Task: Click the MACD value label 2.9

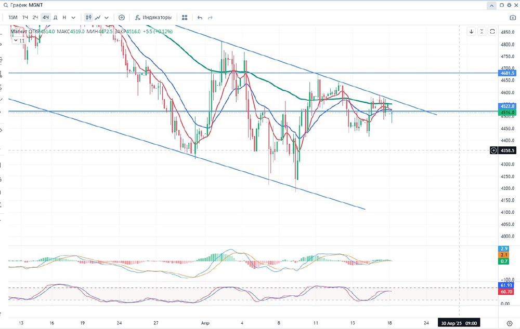Action: tap(504, 249)
